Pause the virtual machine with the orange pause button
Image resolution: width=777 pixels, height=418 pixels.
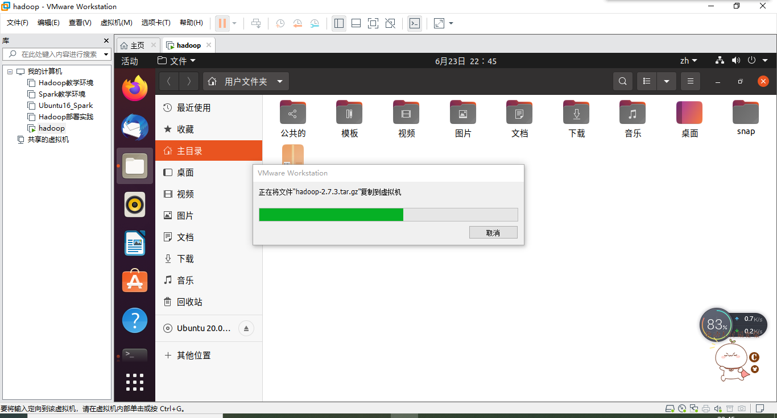pos(222,23)
